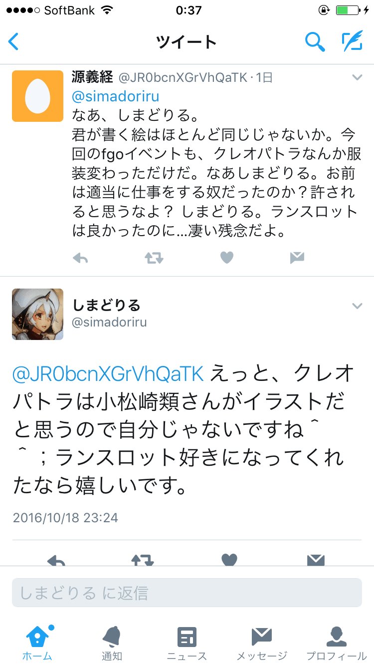Open @simadoriru mention link
The image size is (374, 666).
116,96
